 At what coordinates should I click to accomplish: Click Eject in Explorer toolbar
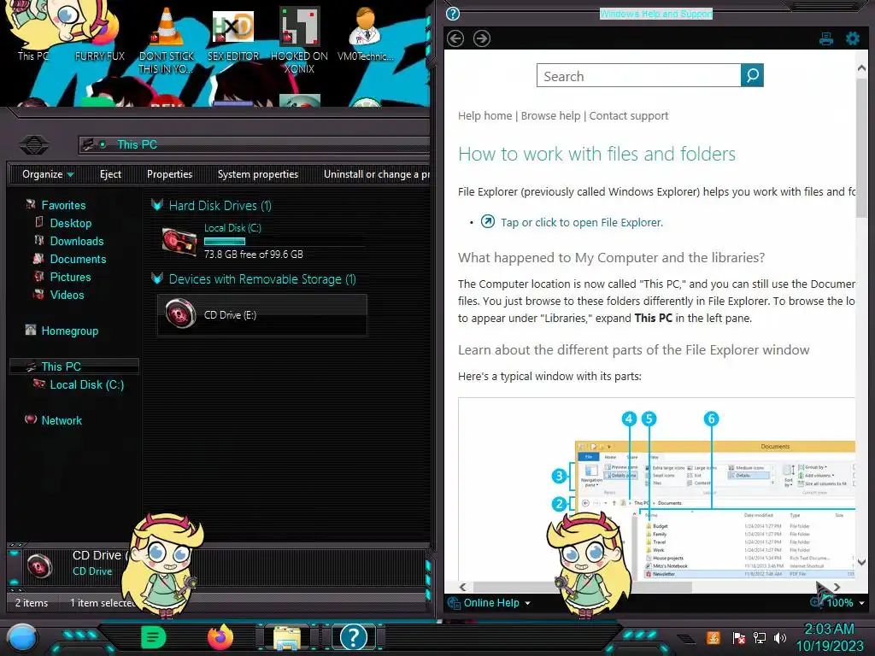coord(110,174)
